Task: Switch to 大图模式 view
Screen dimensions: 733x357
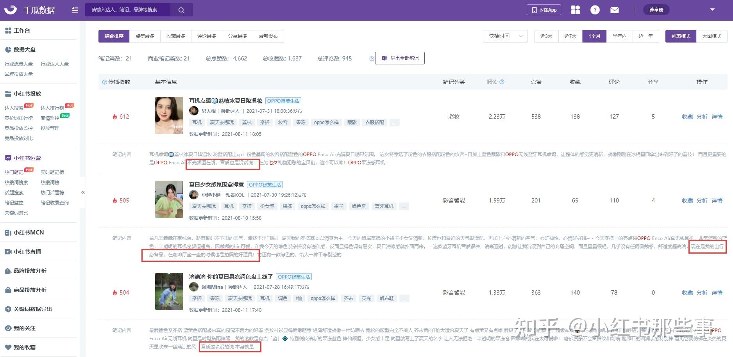Action: pos(712,36)
